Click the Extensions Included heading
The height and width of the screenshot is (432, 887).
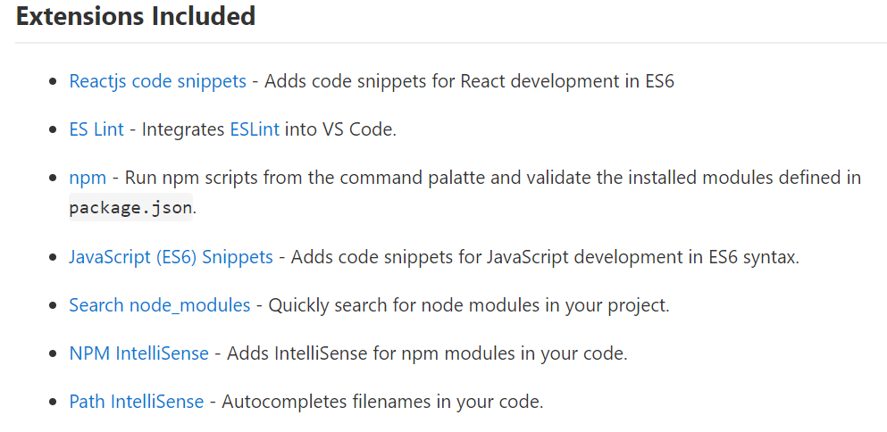point(136,16)
